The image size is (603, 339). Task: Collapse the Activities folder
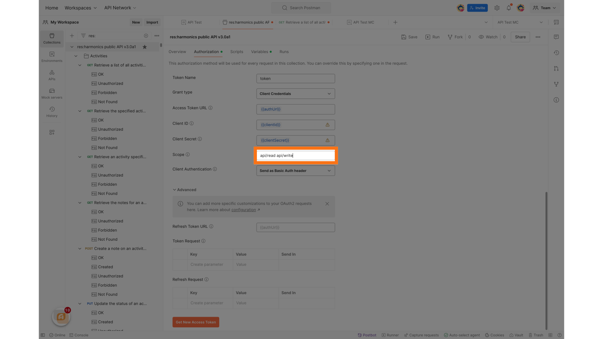pos(76,56)
